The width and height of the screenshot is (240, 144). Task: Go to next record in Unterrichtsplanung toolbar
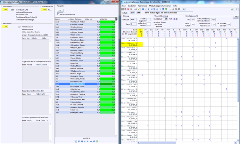(x=149, y=9)
